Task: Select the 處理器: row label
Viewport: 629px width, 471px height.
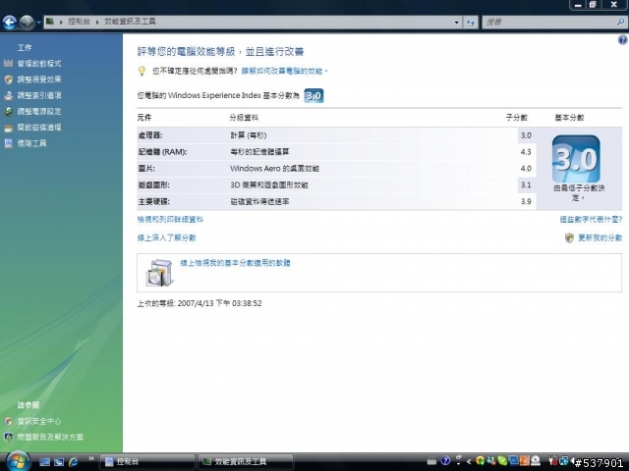Action: click(x=150, y=135)
